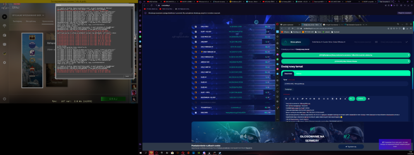The width and height of the screenshot is (414, 155).
Task: Open the Czcionka font dropdown in forum editor
Action: 361,99
